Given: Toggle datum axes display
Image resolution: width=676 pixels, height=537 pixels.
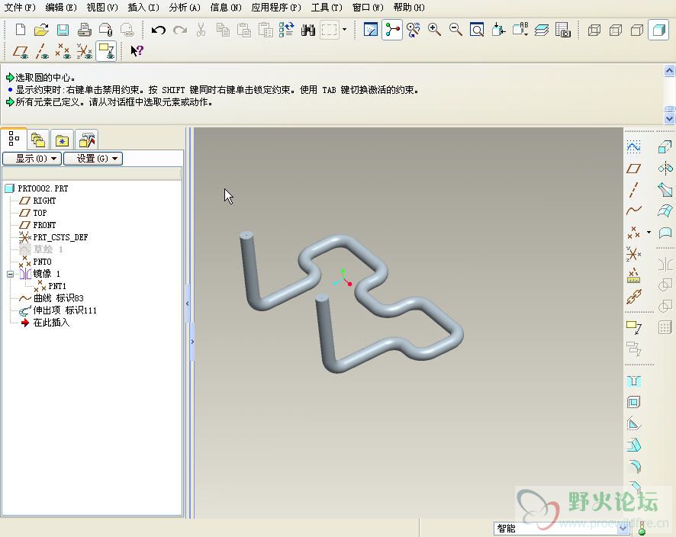Looking at the screenshot, I should [x=41, y=51].
